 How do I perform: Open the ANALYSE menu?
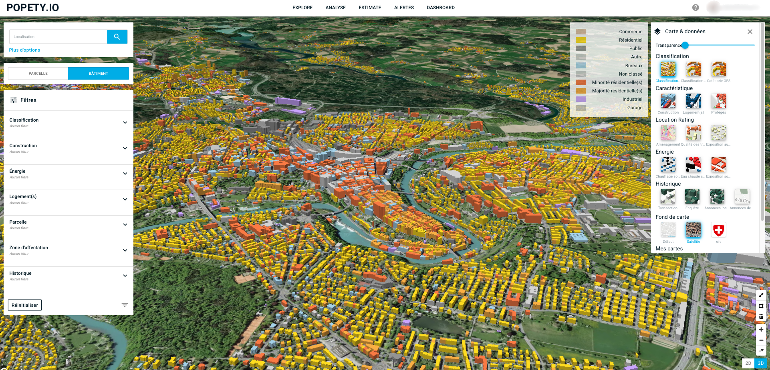335,8
